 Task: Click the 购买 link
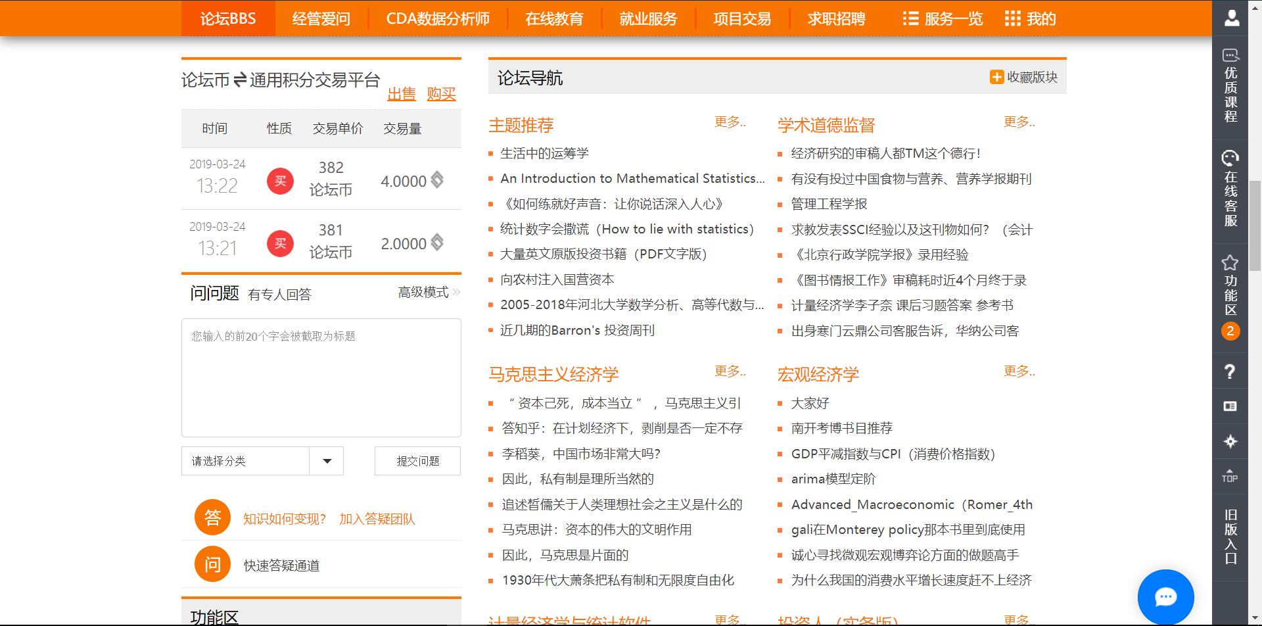click(441, 94)
